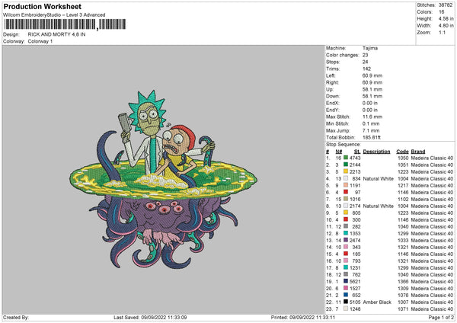Select the Natural White description beside 2174
Screen dimensions: 457x323
pos(378,206)
